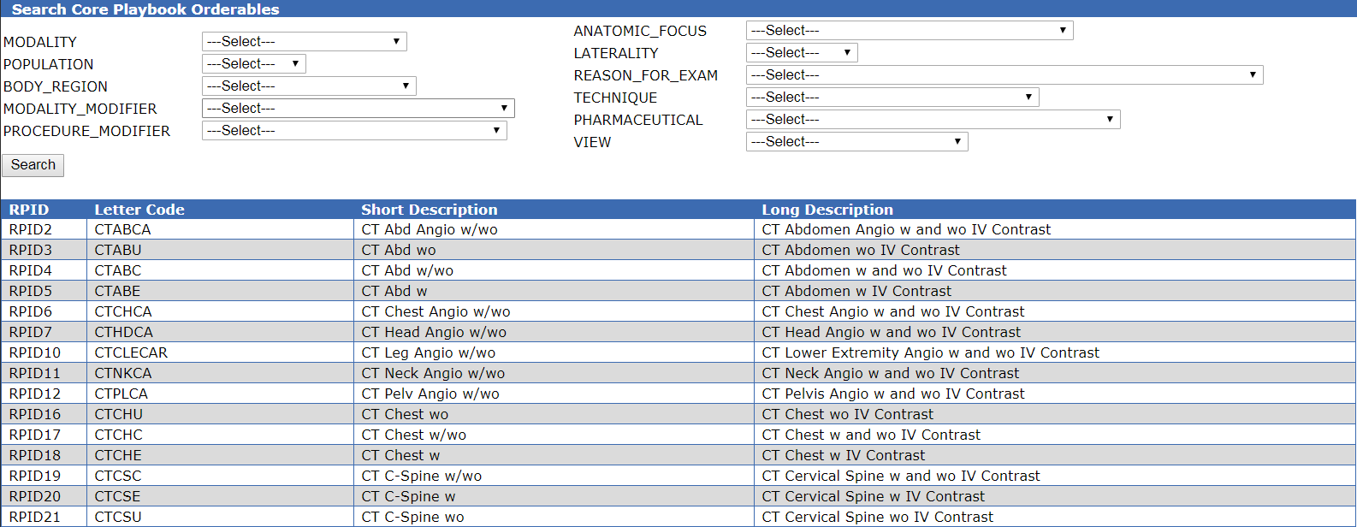Select the RPID2 row cell
The width and height of the screenshot is (1357, 527).
coord(44,229)
